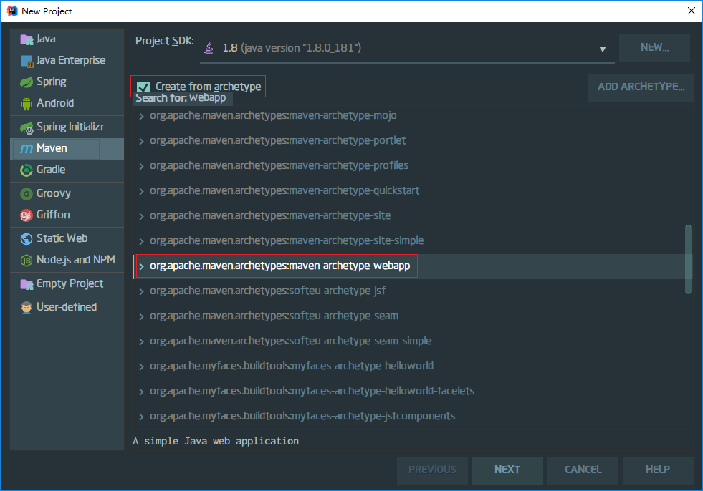Select the softeu-archetype-seam archetype row
Screen dimensions: 703x491
[413, 317]
